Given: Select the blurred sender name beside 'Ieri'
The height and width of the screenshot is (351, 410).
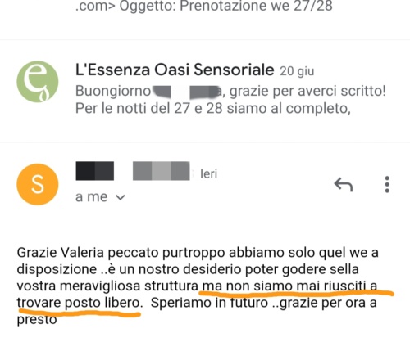Looking at the screenshot, I should pyautogui.click(x=133, y=171).
